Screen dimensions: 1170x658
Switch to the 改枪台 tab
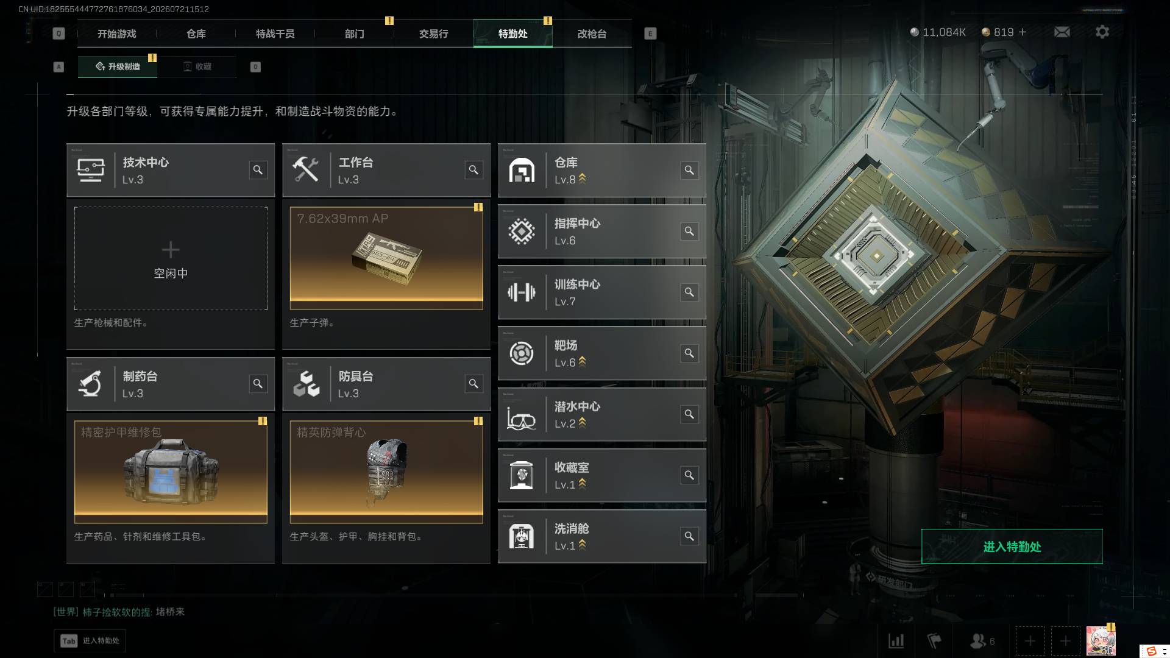[x=592, y=34]
